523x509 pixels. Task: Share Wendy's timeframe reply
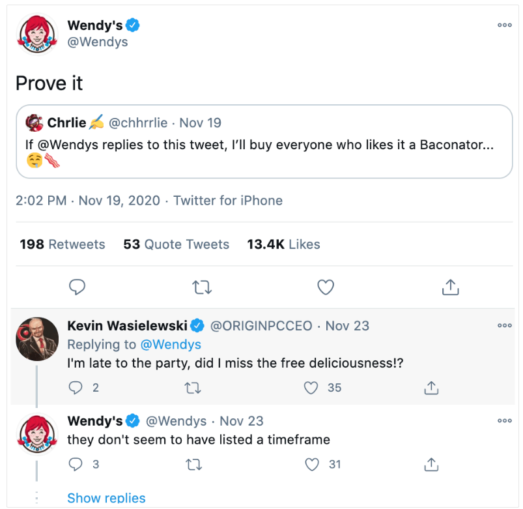[431, 464]
